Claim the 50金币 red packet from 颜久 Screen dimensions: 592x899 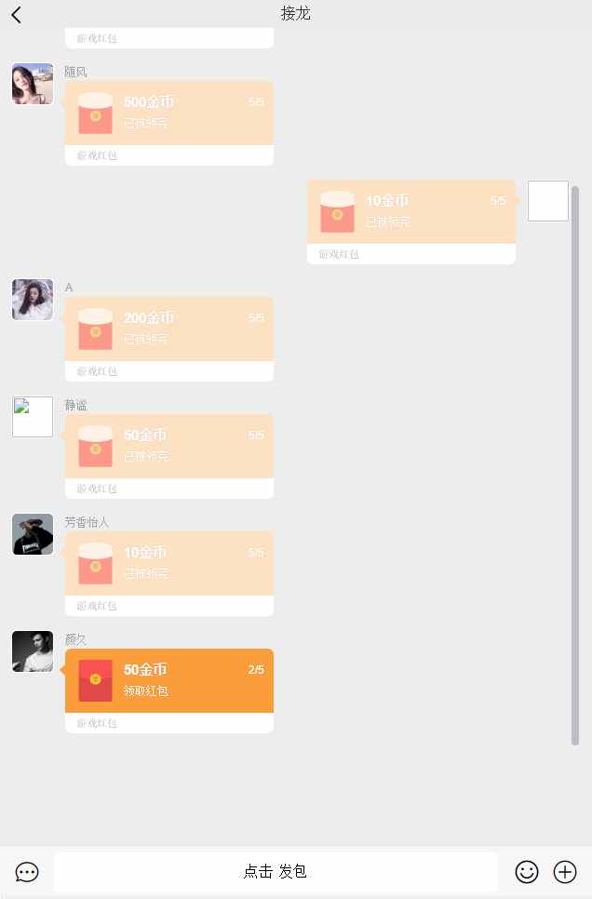[x=169, y=680]
